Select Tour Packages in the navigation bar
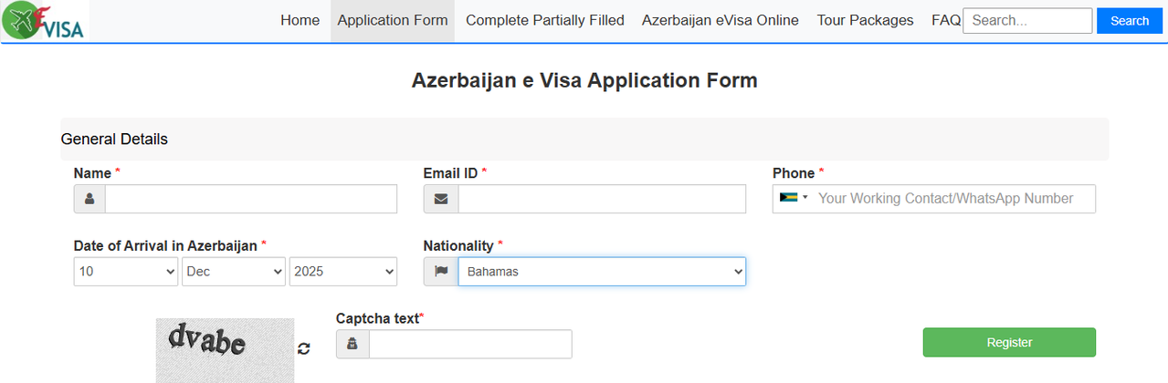 [x=865, y=20]
